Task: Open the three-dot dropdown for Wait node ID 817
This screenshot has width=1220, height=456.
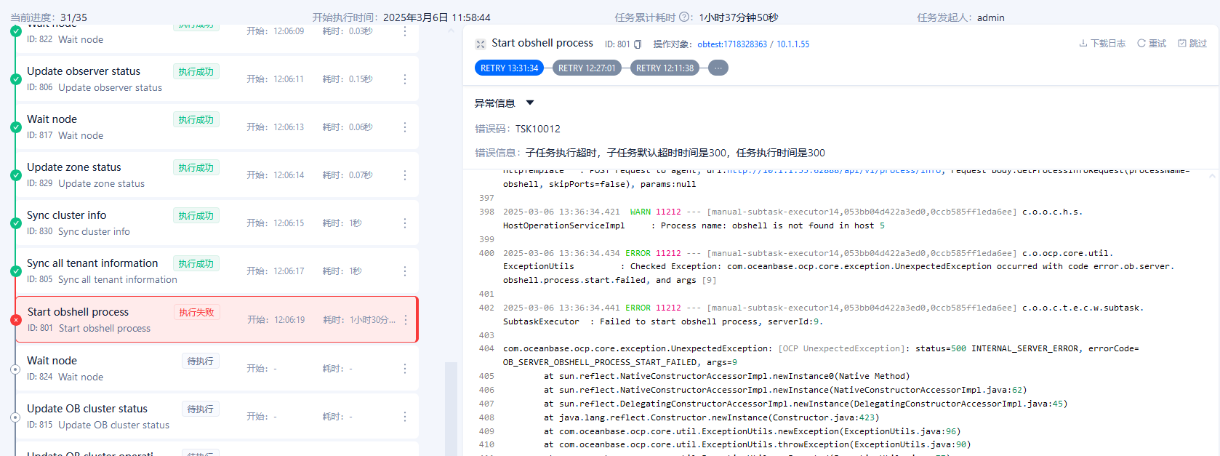Action: 405,127
